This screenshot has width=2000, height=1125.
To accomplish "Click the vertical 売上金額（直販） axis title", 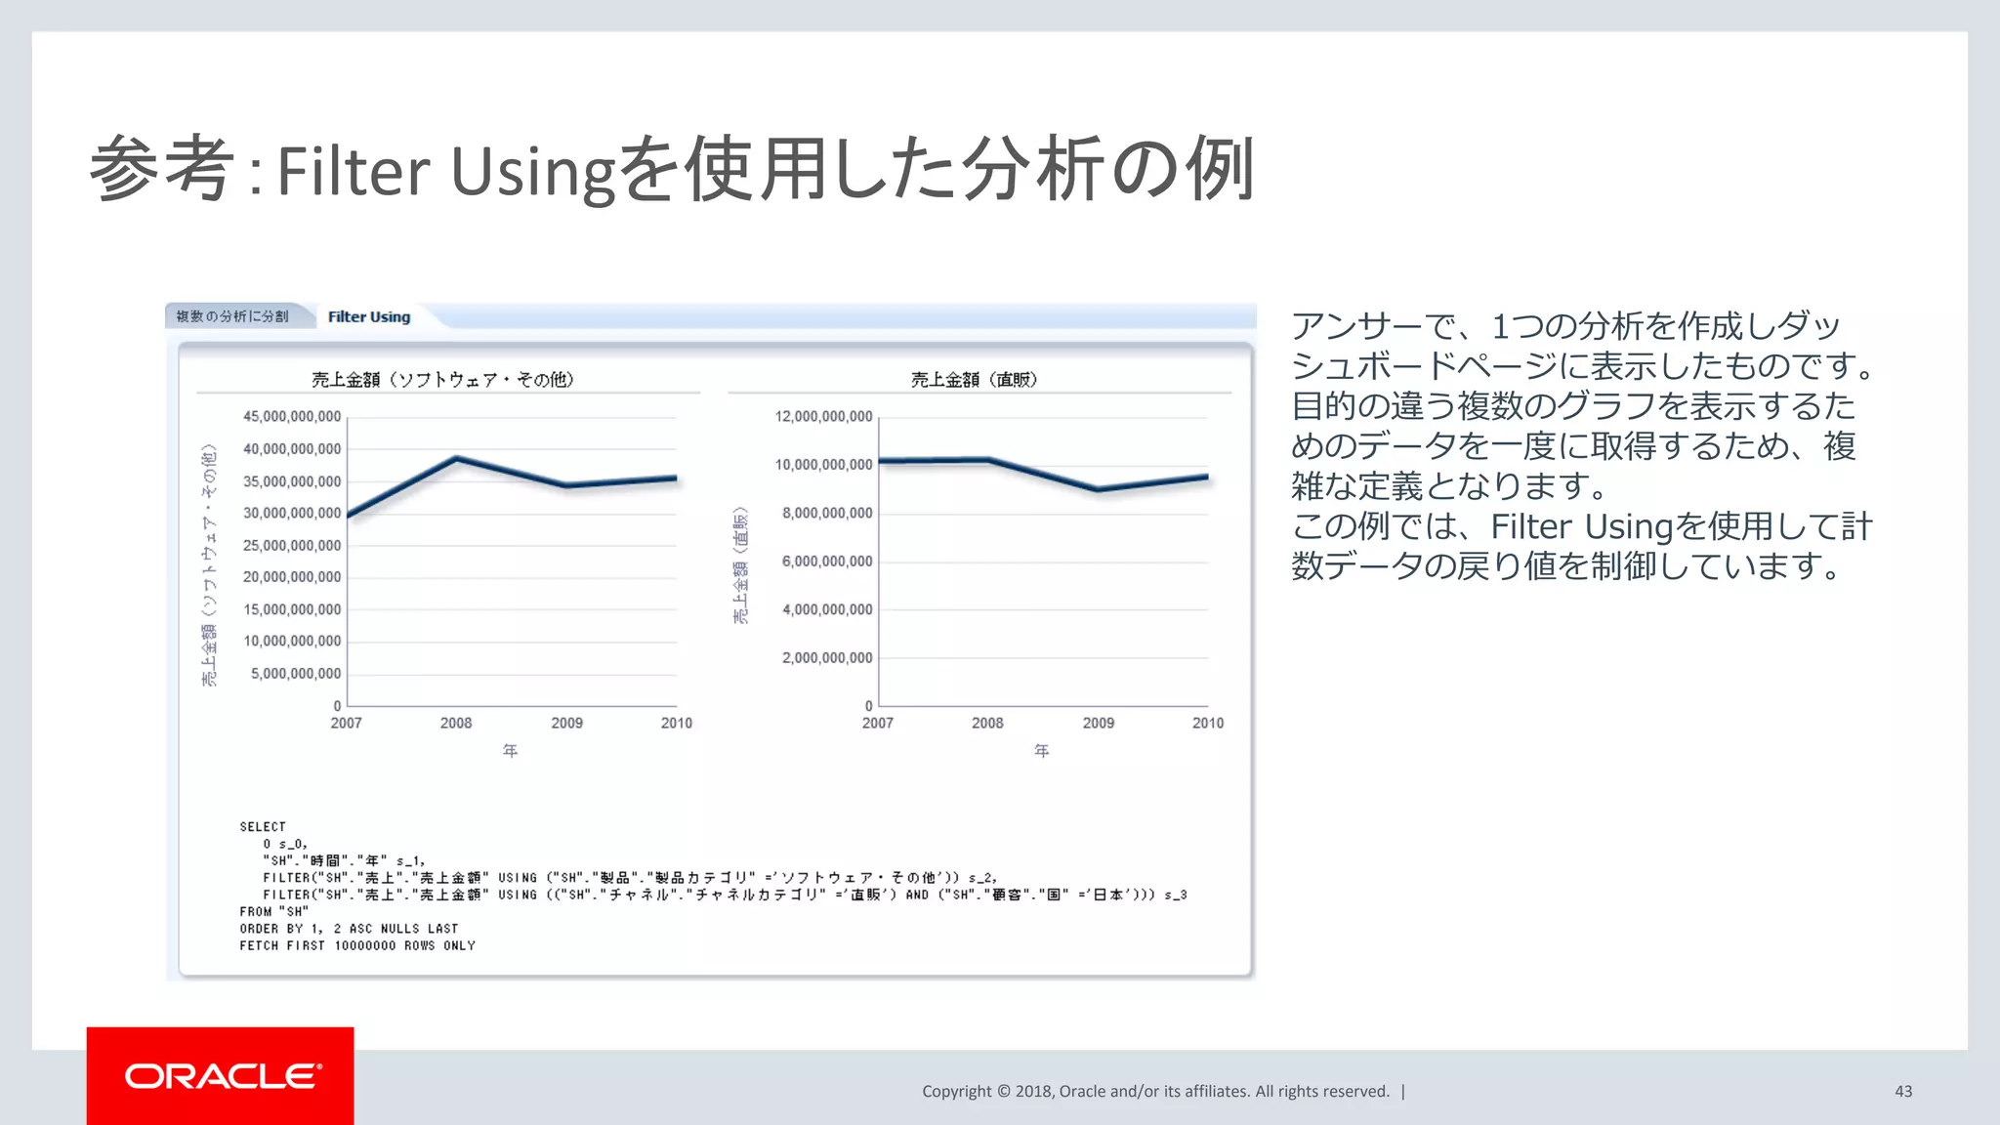I will point(741,565).
